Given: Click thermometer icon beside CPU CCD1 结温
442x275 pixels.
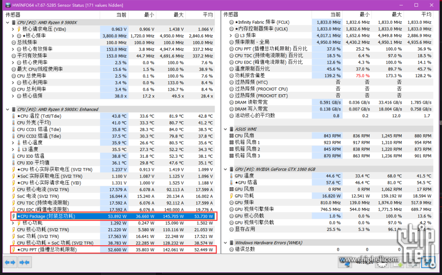Looking at the screenshot, I should pos(14,129).
